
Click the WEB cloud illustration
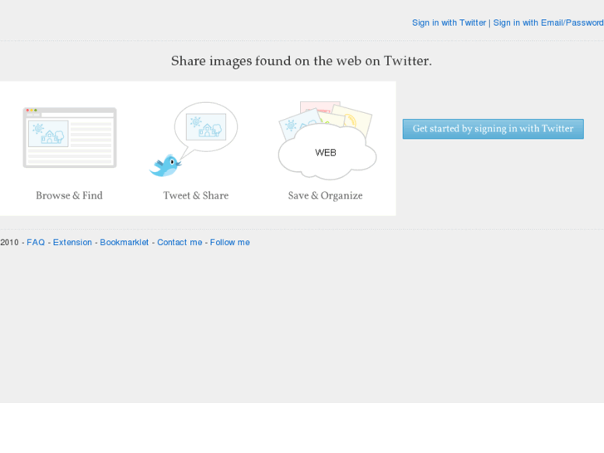(x=327, y=153)
